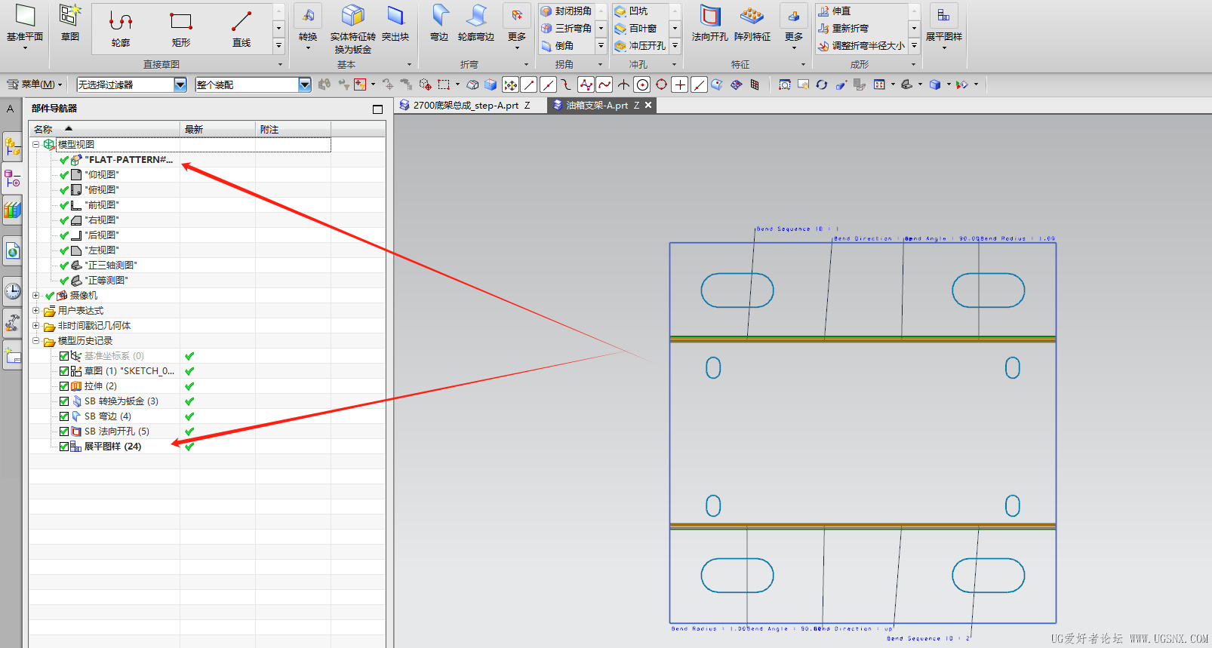Toggle the SB 转换为钣金 (3) checkbox
Screen dimensions: 1212x648
click(64, 401)
